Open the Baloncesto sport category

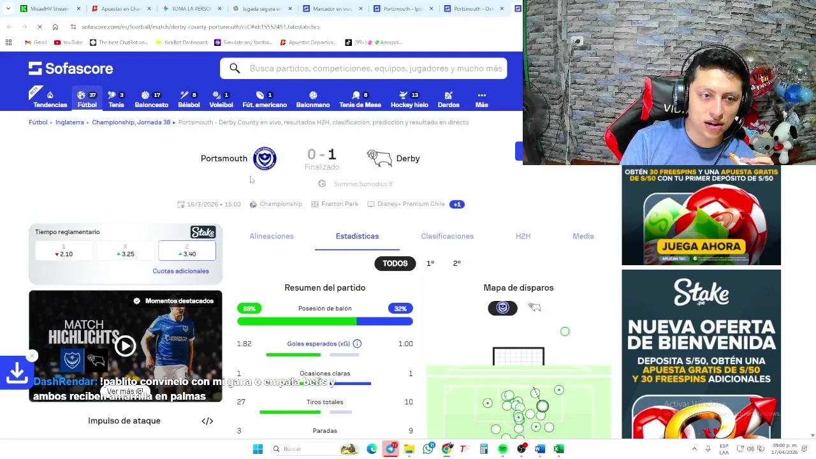pyautogui.click(x=151, y=99)
